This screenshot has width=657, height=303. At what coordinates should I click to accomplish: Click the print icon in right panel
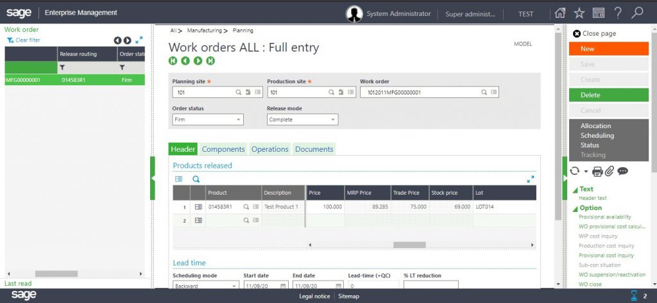597,171
